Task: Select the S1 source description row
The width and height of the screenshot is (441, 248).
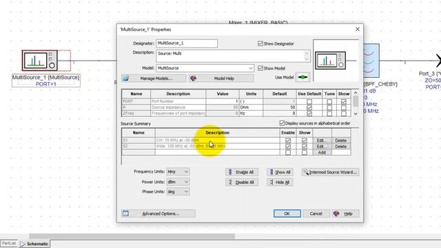Action: pyautogui.click(x=217, y=141)
